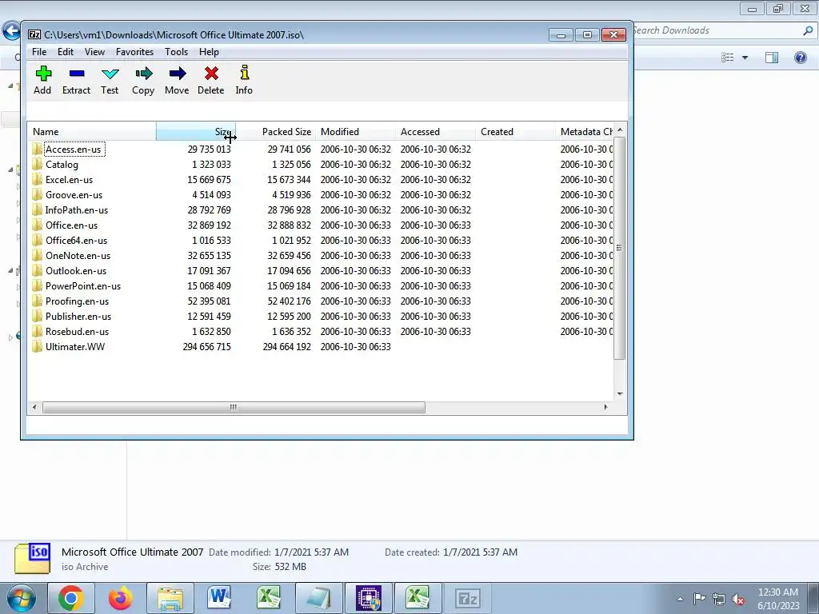Select the Rosebud.en-us folder

pyautogui.click(x=77, y=332)
